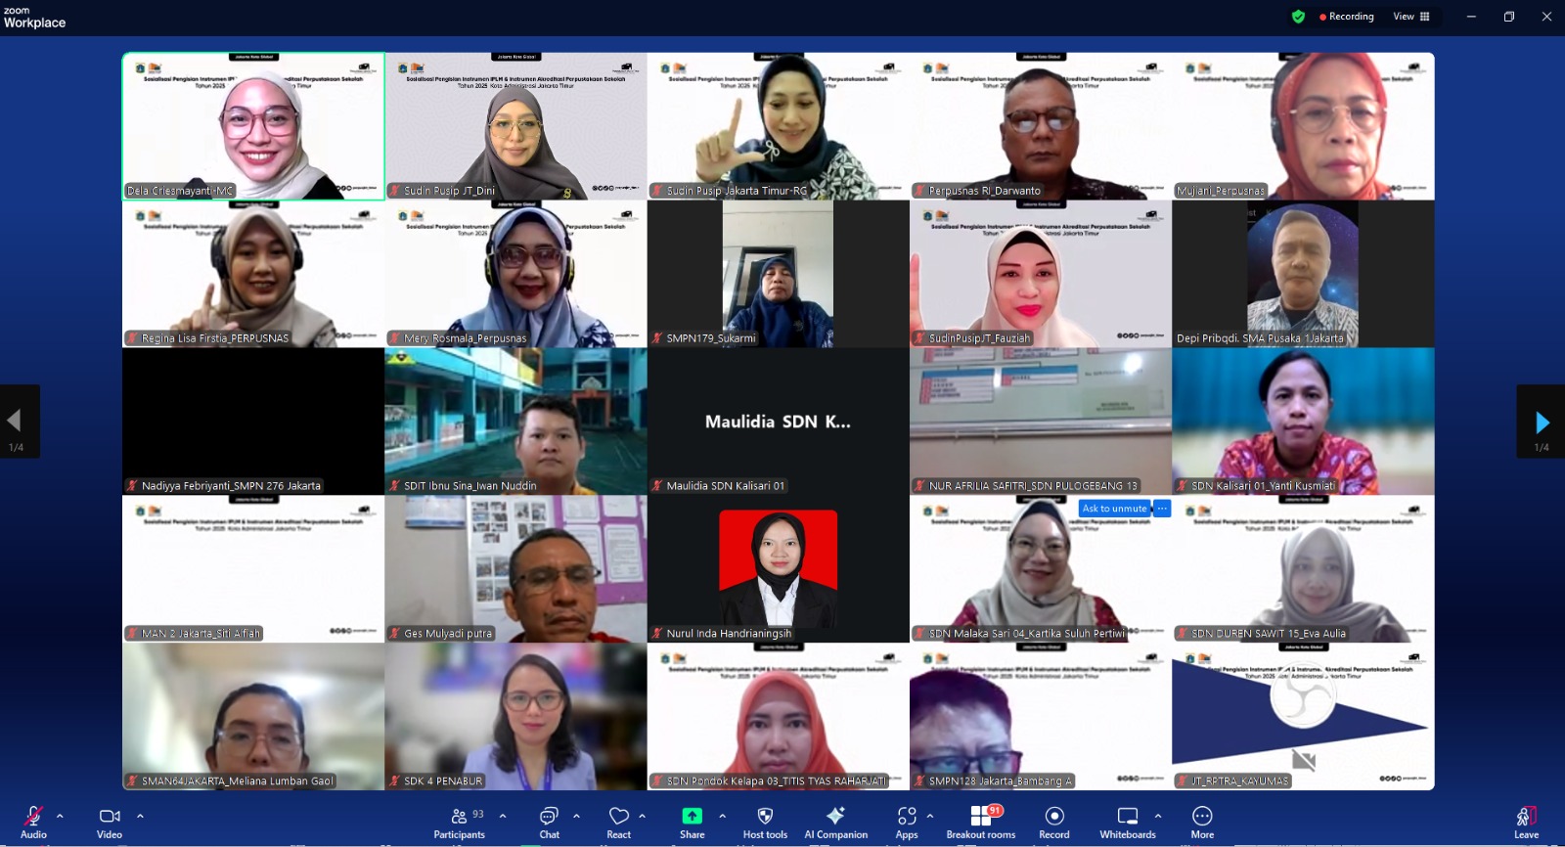
Task: Open the Chat panel
Action: (550, 822)
